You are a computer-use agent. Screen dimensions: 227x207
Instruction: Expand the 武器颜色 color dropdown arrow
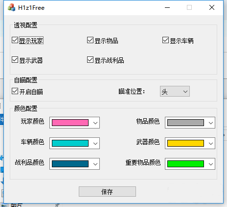pos(211,143)
